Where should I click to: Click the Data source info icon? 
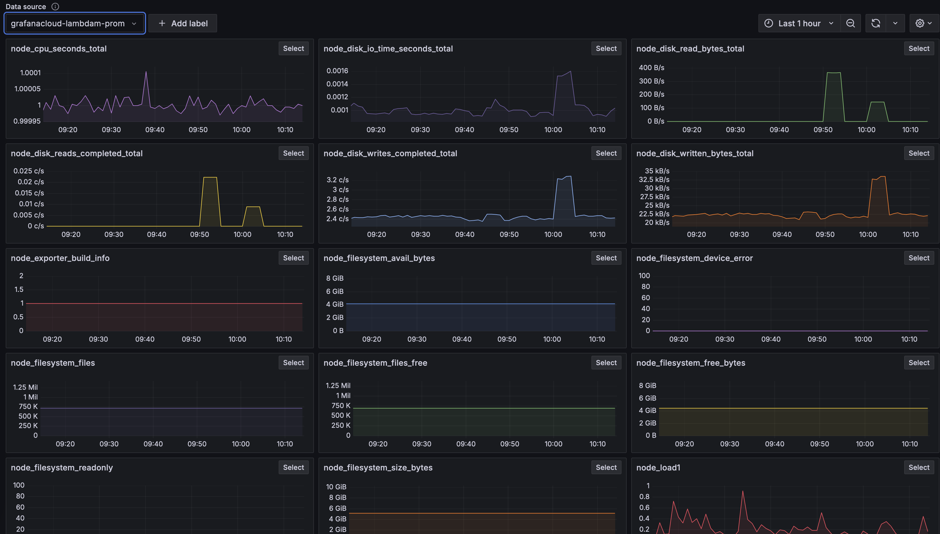point(55,7)
